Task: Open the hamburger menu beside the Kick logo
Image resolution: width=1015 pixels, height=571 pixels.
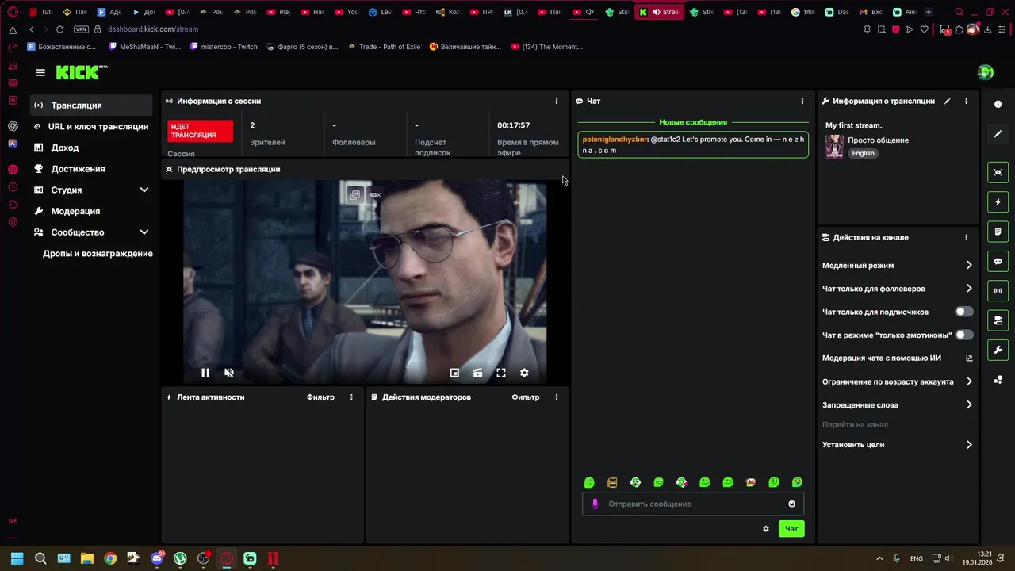Action: [x=40, y=72]
